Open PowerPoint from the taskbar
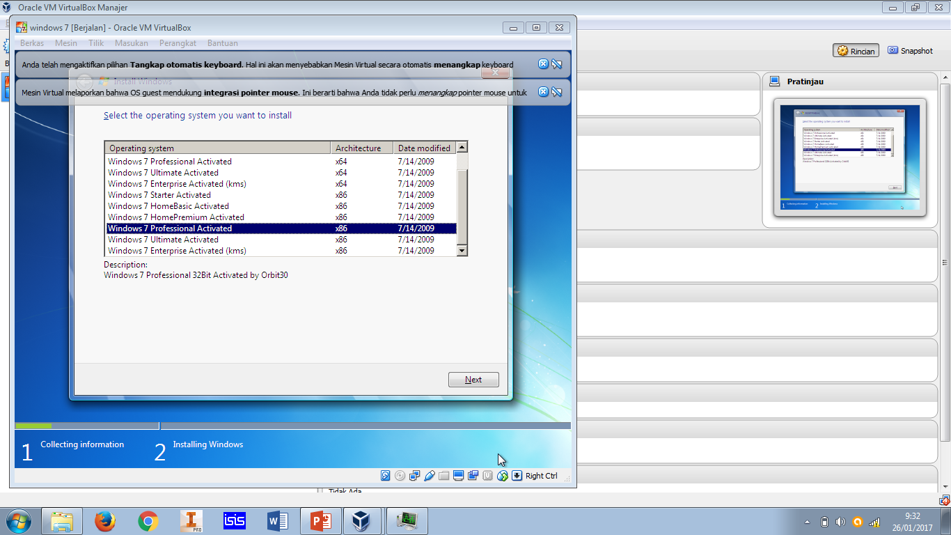 pyautogui.click(x=320, y=521)
